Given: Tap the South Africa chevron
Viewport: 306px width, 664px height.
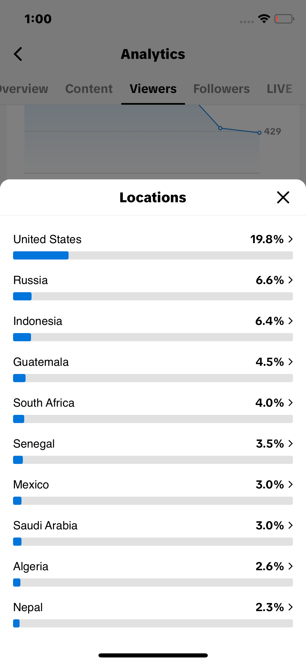Looking at the screenshot, I should click(290, 403).
